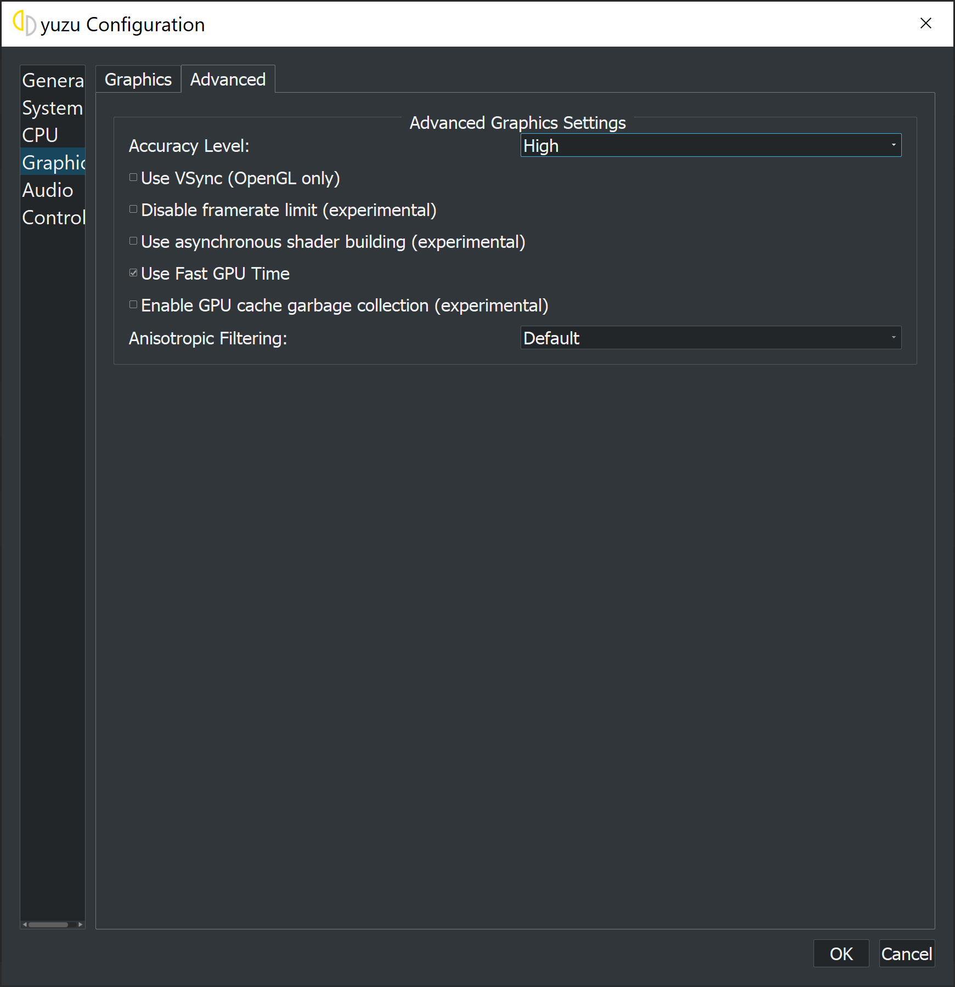955x987 pixels.
Task: Click OK to apply configuration
Action: coord(841,954)
